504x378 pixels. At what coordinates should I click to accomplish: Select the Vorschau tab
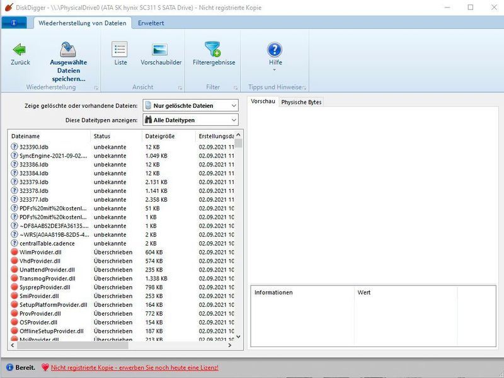tap(263, 101)
